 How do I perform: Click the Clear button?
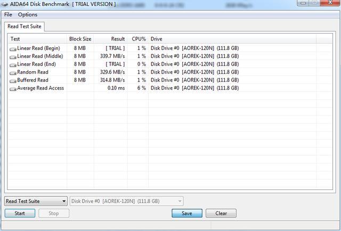coord(221,213)
